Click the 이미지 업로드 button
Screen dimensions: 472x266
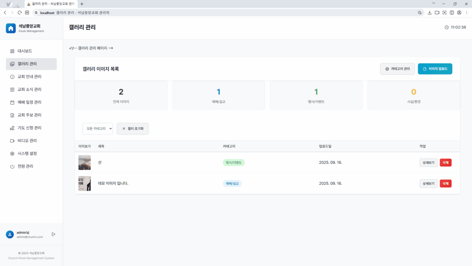tap(435, 69)
